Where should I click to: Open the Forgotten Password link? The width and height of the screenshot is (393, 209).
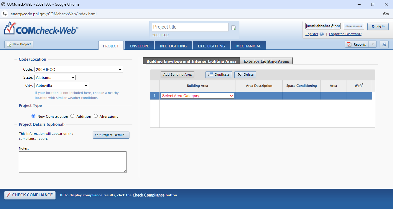[x=345, y=34]
